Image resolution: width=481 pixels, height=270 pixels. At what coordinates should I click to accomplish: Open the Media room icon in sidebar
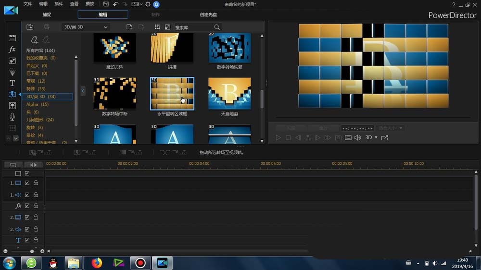coord(13,38)
